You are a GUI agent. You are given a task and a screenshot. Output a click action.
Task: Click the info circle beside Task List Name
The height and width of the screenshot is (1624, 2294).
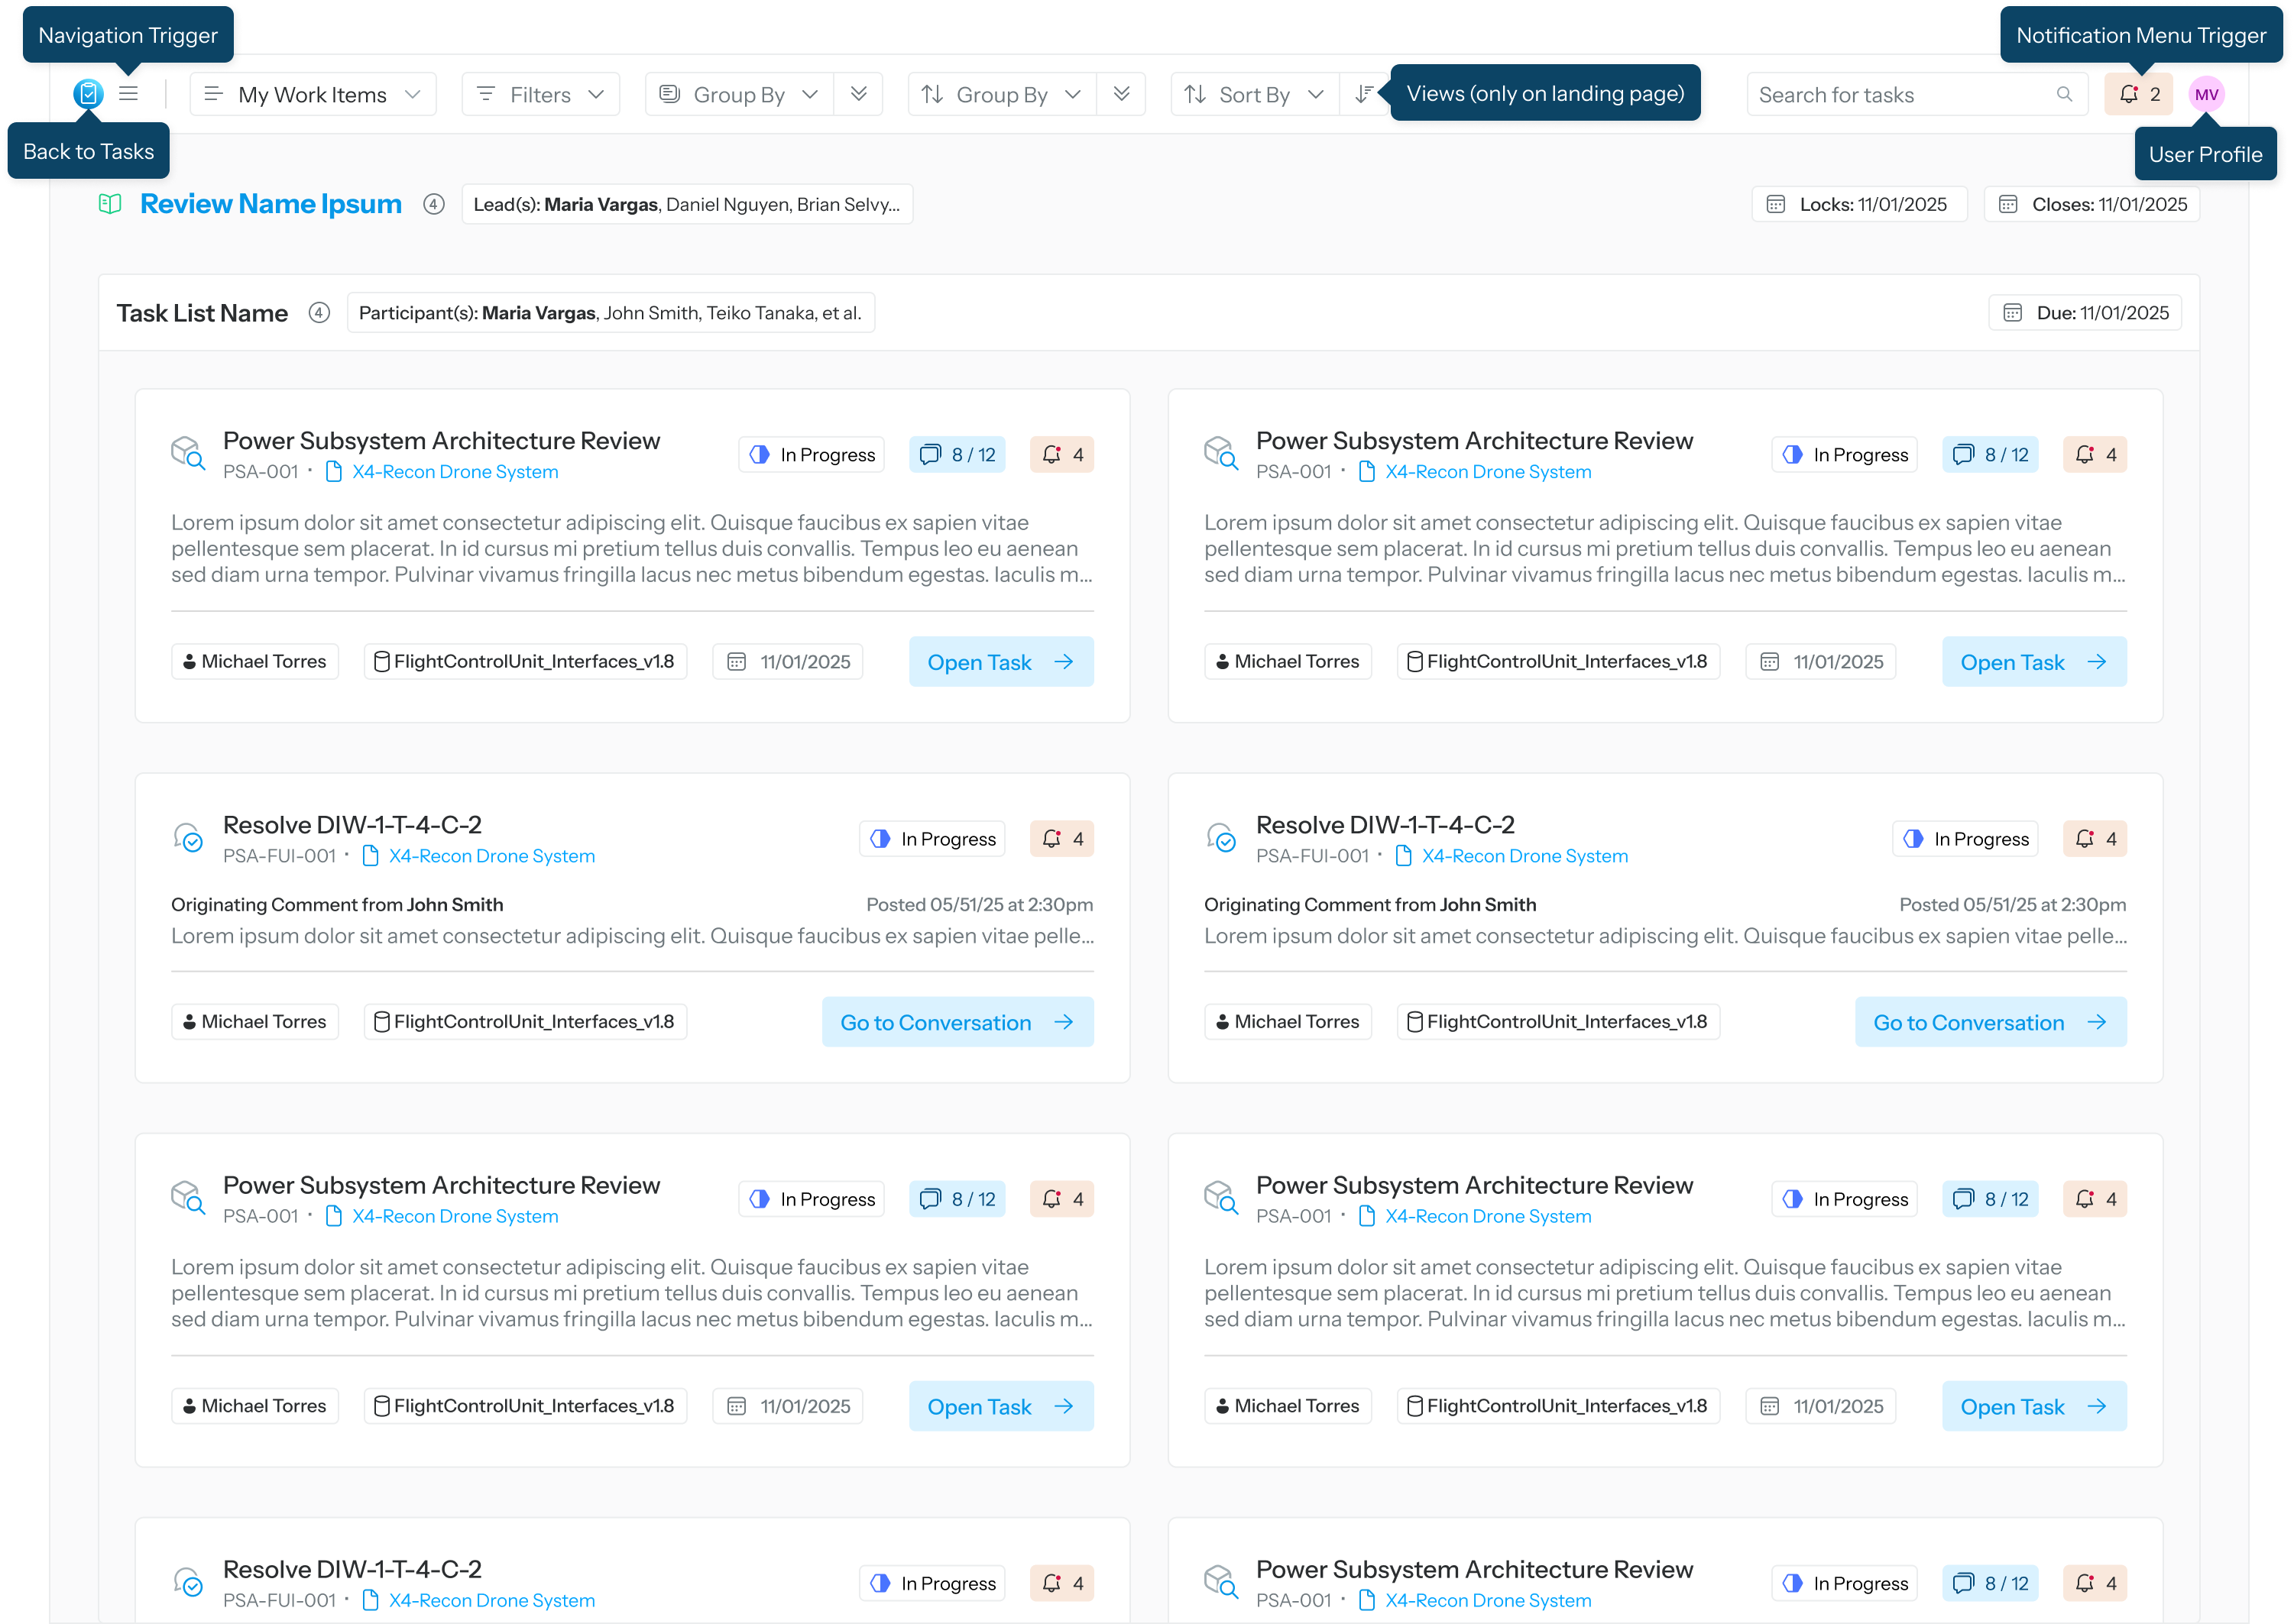[x=319, y=312]
